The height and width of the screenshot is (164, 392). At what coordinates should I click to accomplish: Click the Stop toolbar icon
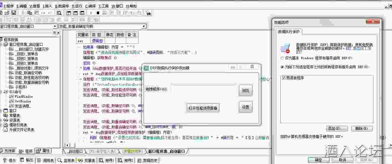point(98,13)
